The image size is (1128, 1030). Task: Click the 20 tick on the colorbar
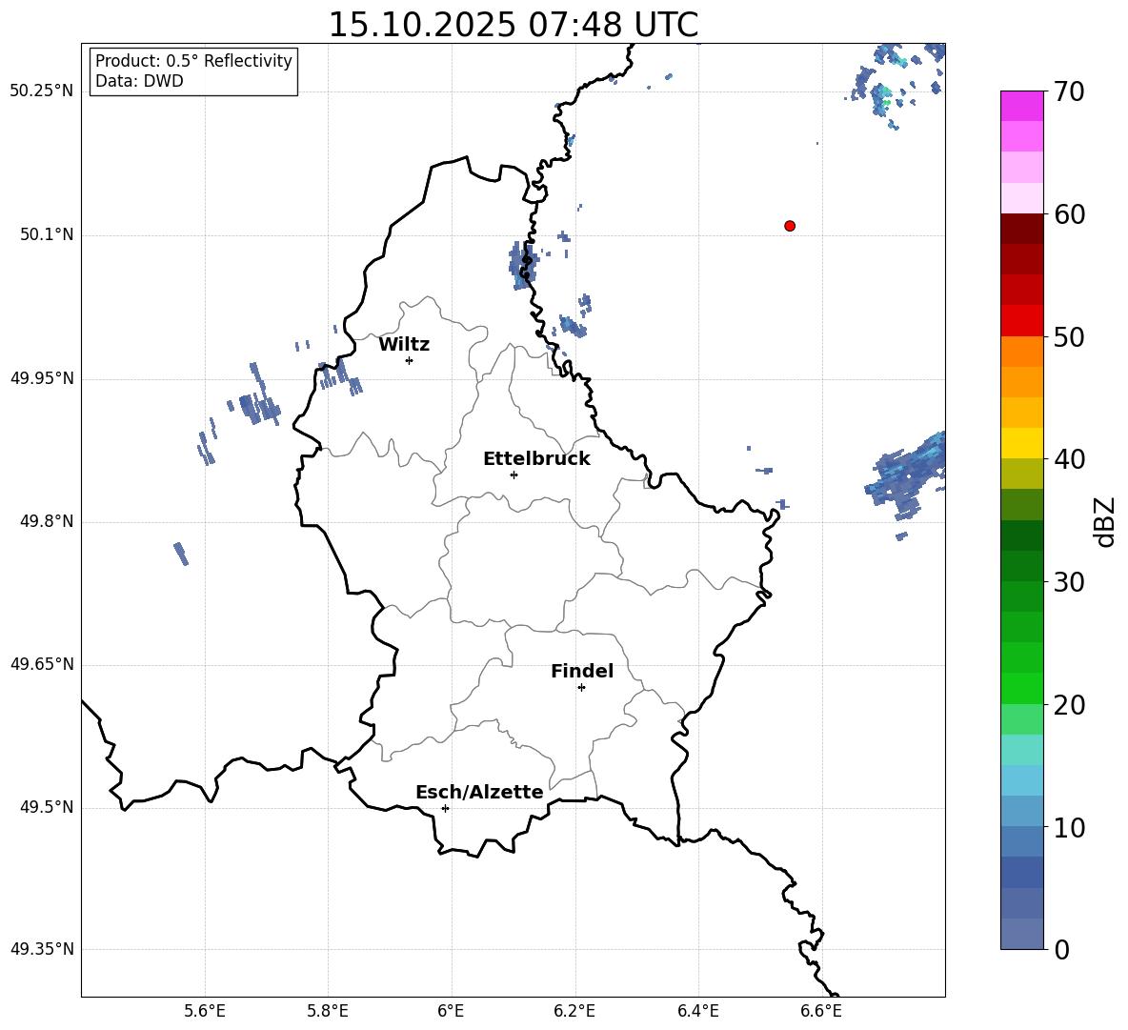1069,705
